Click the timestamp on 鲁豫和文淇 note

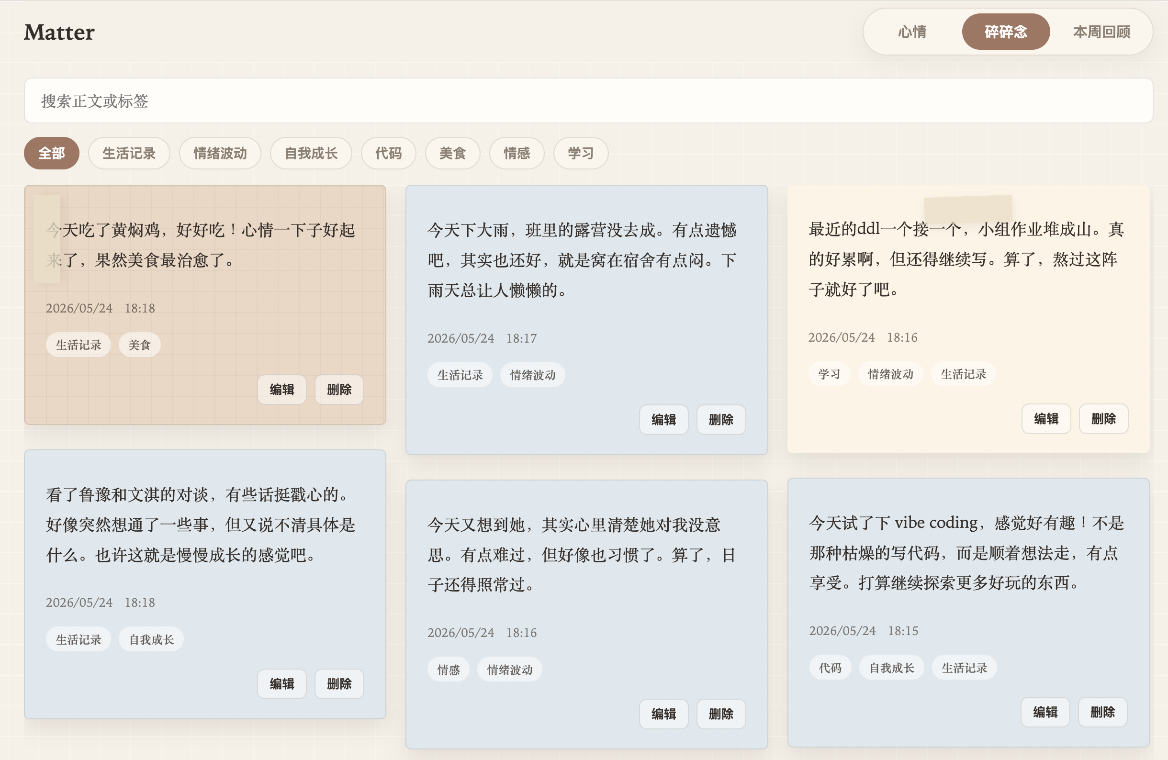click(101, 603)
